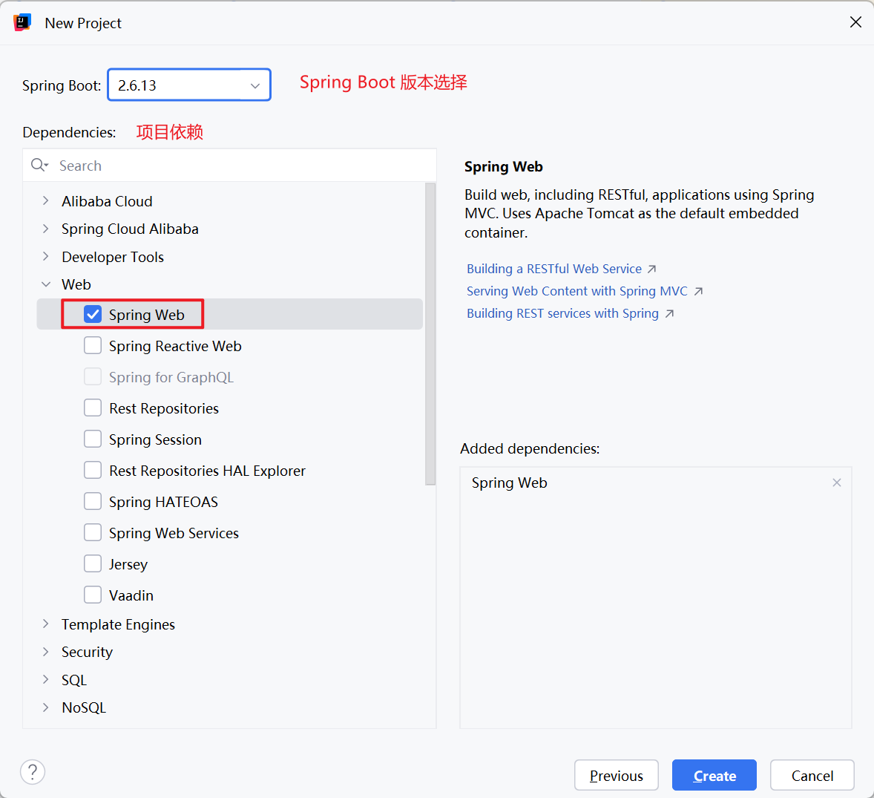Click the Vaadin label text

[x=131, y=595]
